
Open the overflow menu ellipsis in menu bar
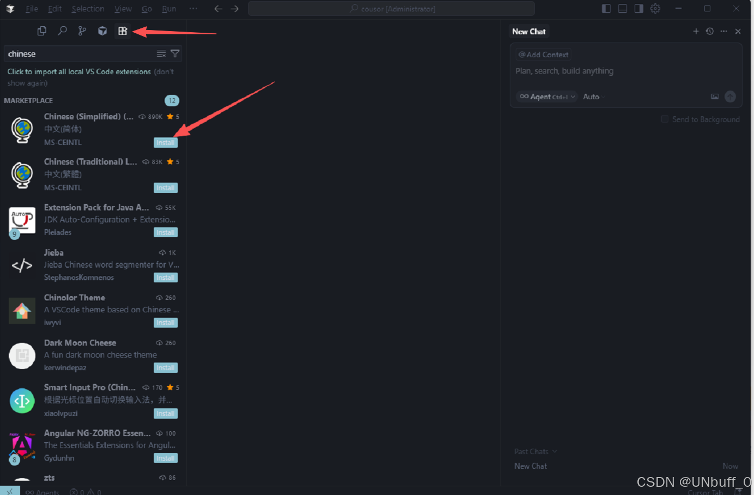(193, 9)
